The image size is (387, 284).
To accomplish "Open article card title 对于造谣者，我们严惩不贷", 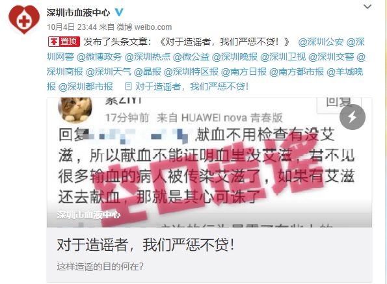I will coord(146,245).
